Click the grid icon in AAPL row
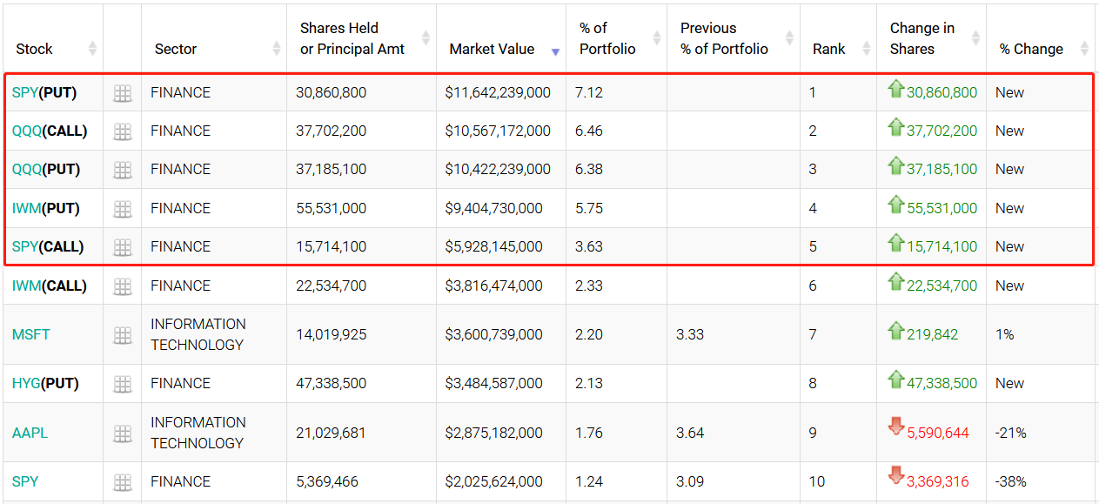This screenshot has width=1099, height=504. (x=123, y=433)
